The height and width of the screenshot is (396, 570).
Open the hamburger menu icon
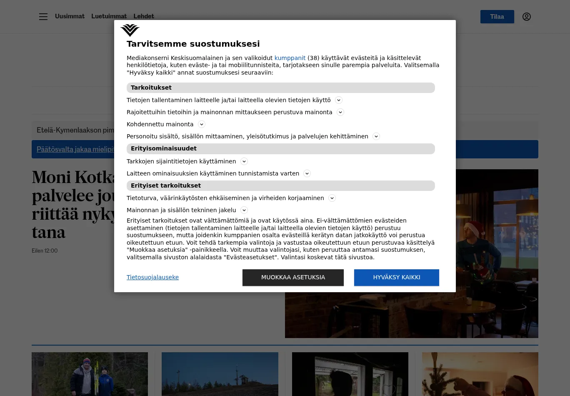tap(43, 17)
